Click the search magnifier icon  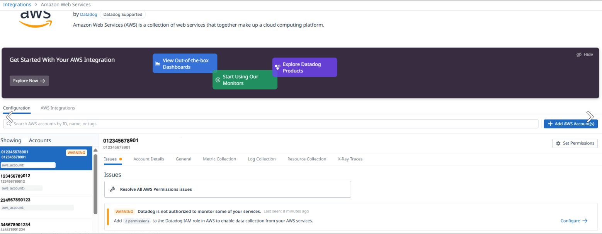pyautogui.click(x=9, y=124)
